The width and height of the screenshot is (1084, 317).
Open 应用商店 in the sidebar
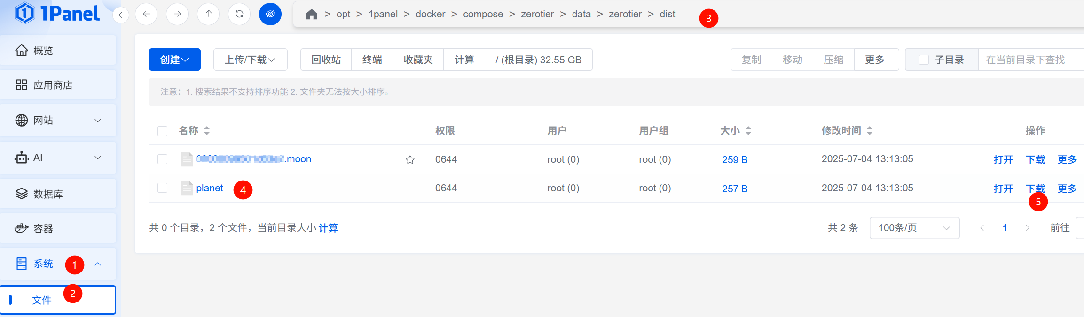53,85
